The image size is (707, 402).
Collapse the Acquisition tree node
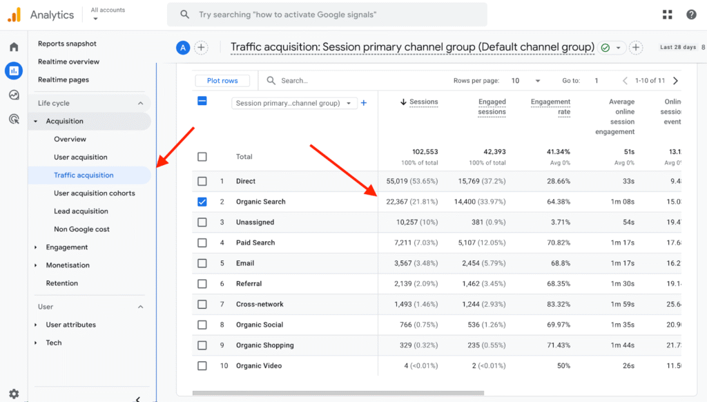[x=36, y=122]
